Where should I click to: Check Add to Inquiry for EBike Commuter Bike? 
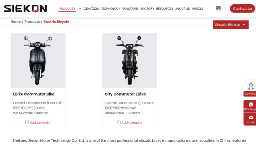[27, 122]
